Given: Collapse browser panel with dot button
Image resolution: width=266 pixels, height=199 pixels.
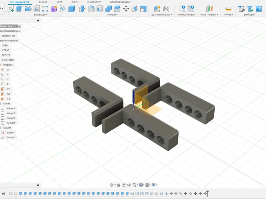Looking at the screenshot, I should point(38,21).
